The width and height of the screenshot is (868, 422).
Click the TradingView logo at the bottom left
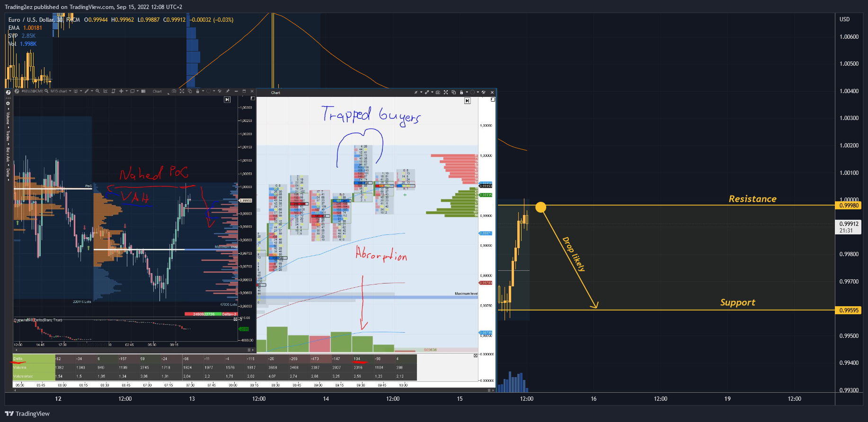pyautogui.click(x=27, y=413)
